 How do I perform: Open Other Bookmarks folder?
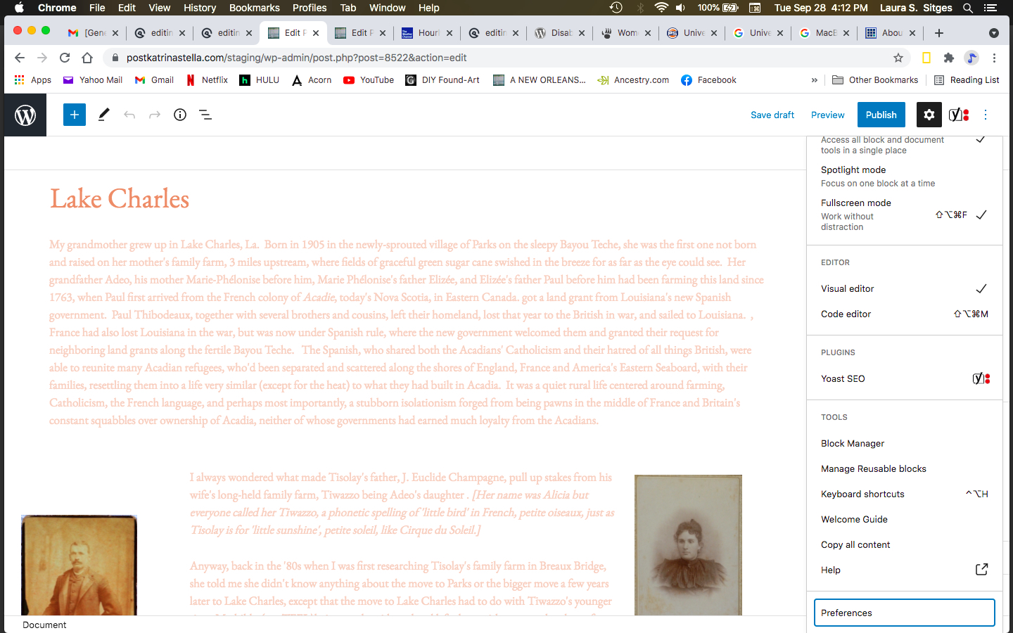875,80
